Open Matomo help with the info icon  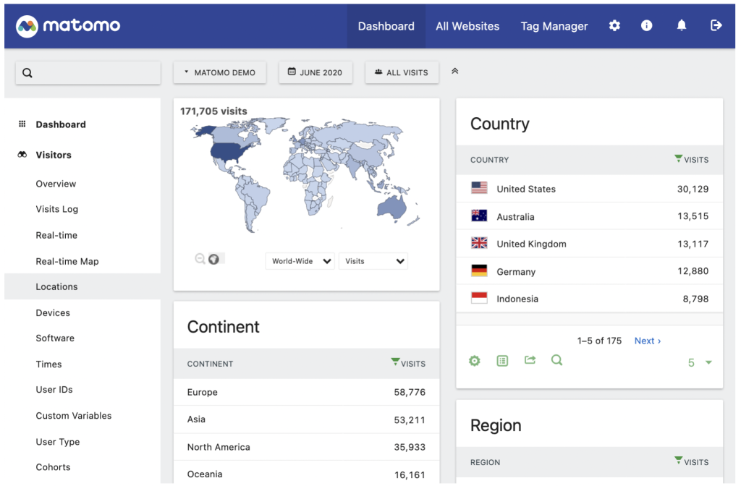[646, 25]
